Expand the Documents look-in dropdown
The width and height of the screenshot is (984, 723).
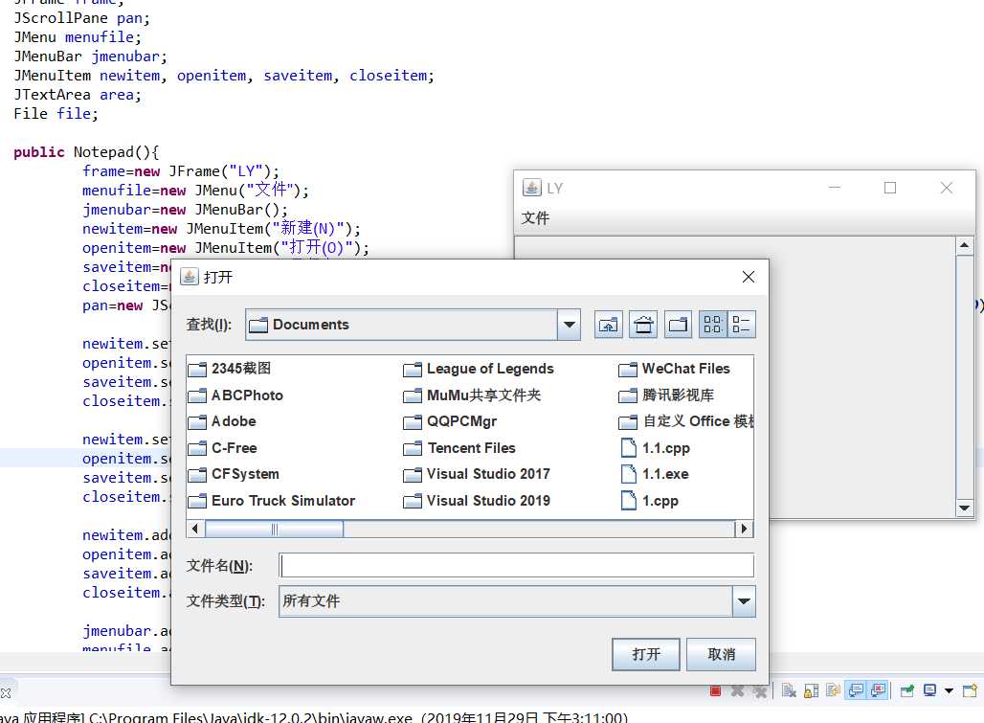569,325
